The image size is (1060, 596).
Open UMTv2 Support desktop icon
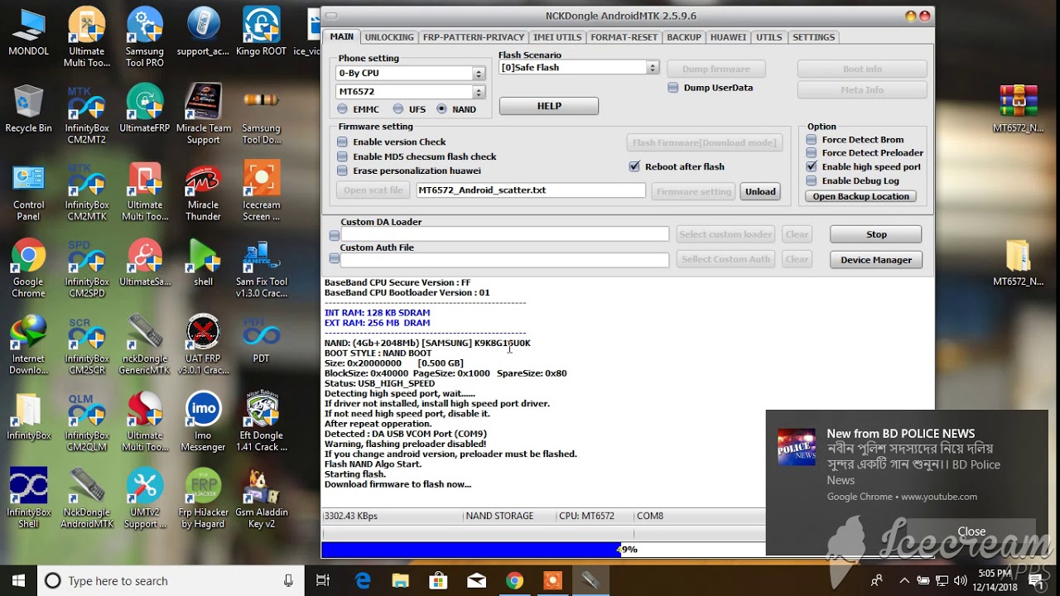tap(145, 499)
